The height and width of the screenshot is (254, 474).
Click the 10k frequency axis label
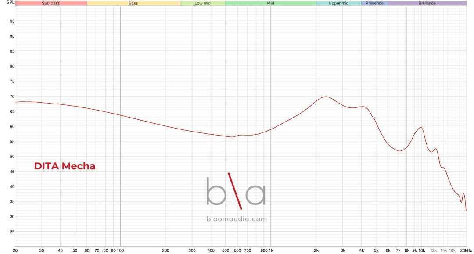pos(422,250)
